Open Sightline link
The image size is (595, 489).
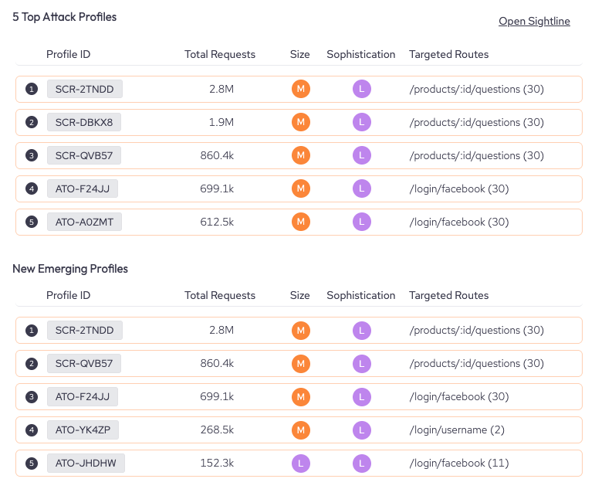(534, 21)
